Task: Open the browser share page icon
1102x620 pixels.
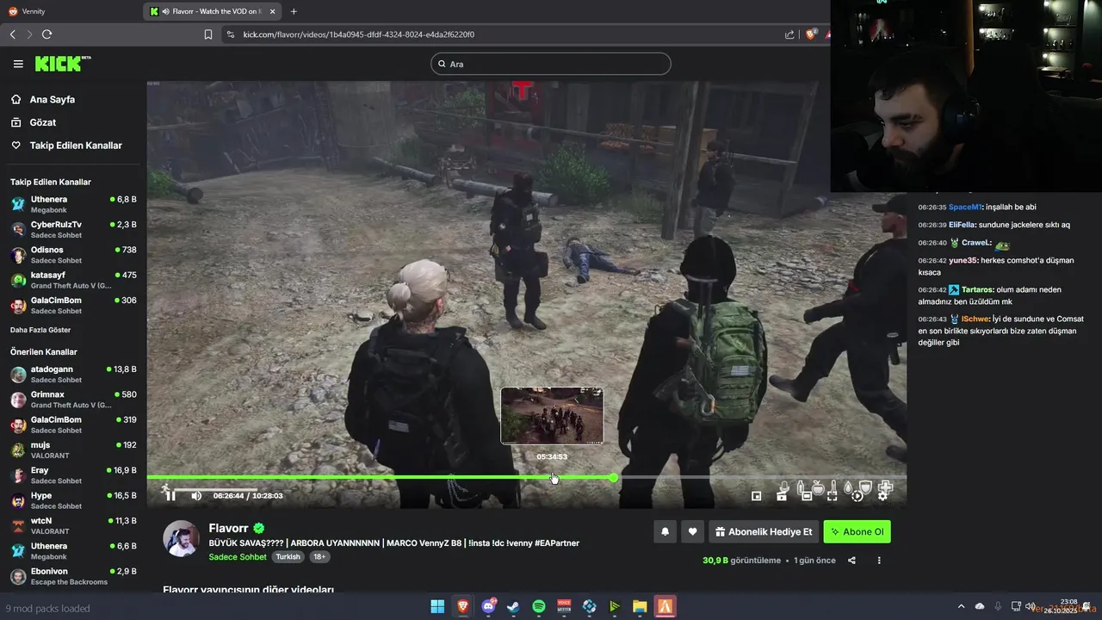Action: [789, 34]
